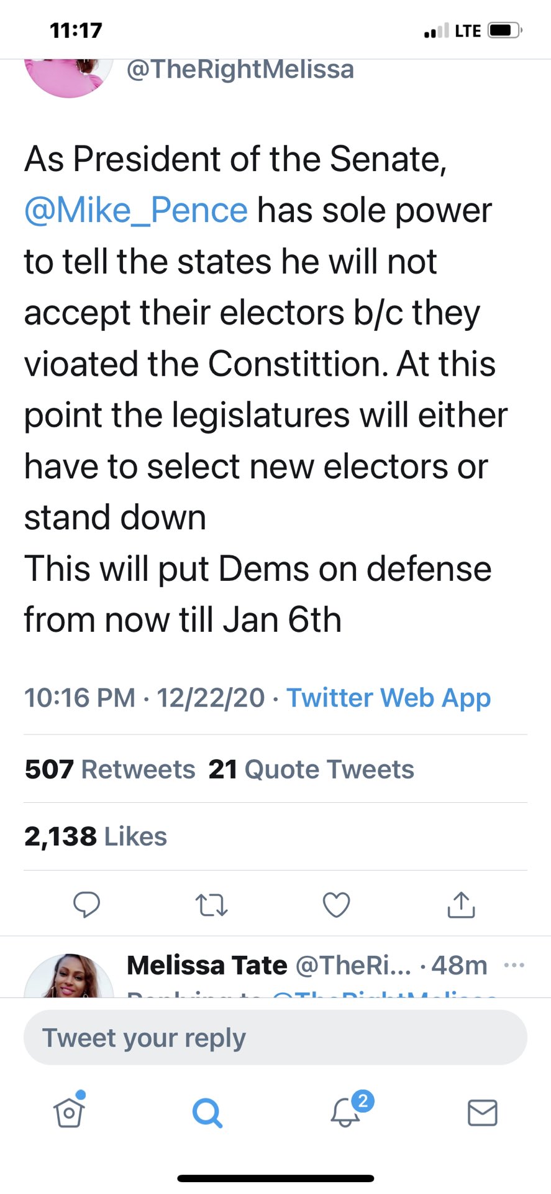This screenshot has width=551, height=1194.
Task: Open the more options menu on Melissa Tate's reply
Action: 514,965
